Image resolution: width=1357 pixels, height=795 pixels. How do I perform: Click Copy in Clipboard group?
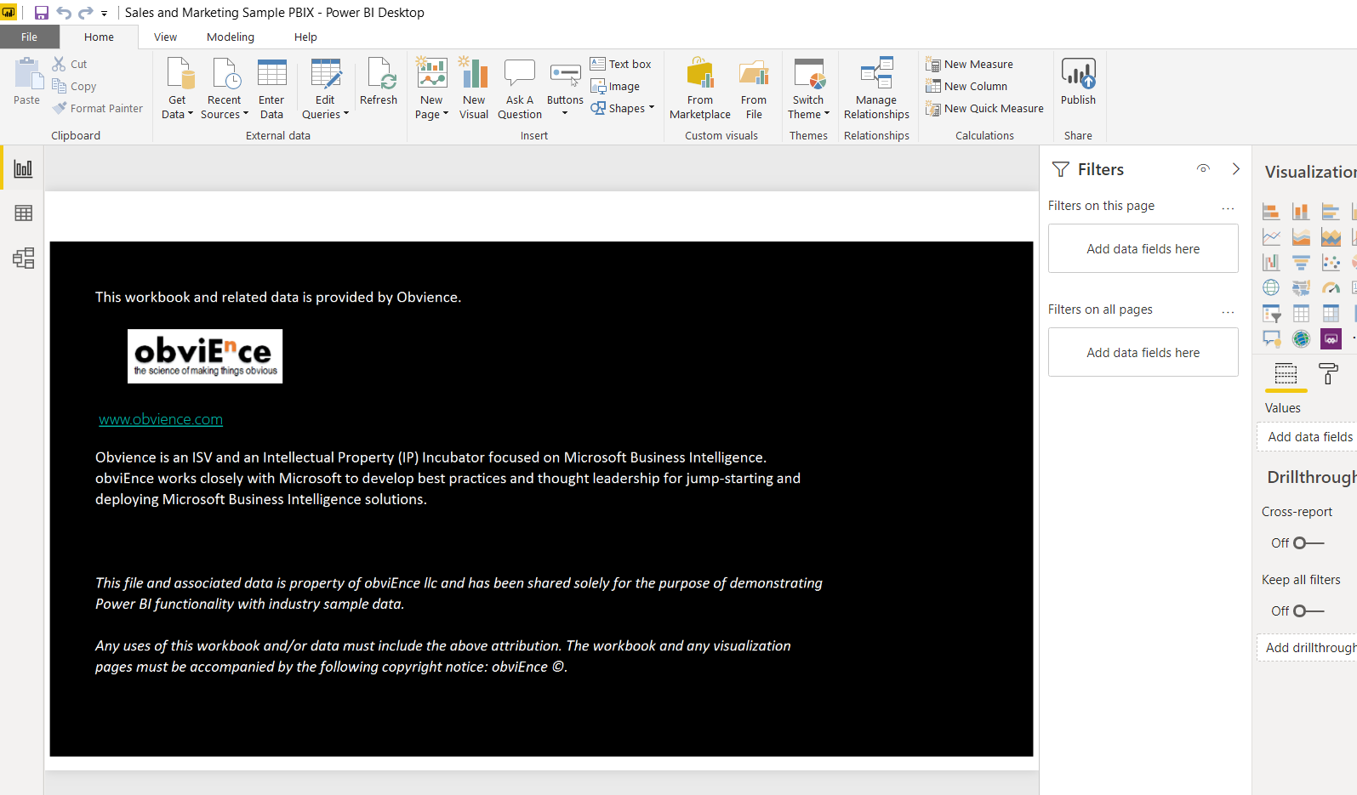pos(74,86)
